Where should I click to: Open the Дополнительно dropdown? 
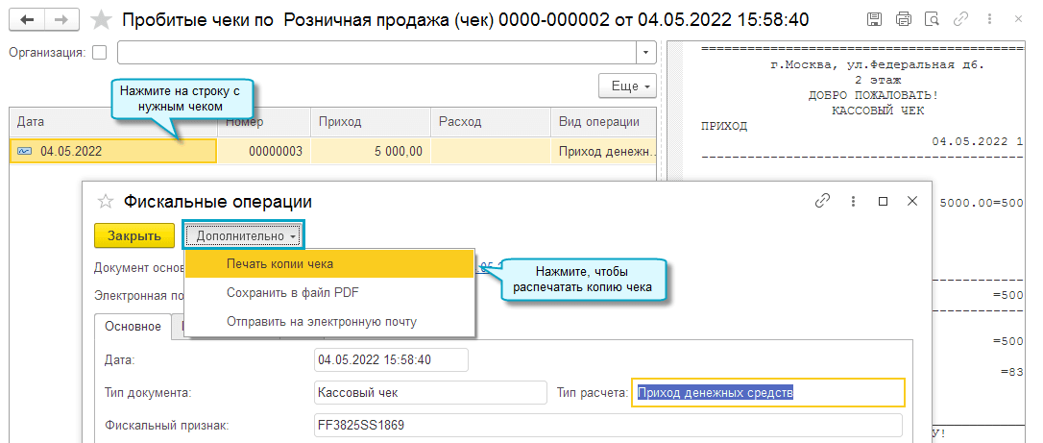(x=243, y=235)
